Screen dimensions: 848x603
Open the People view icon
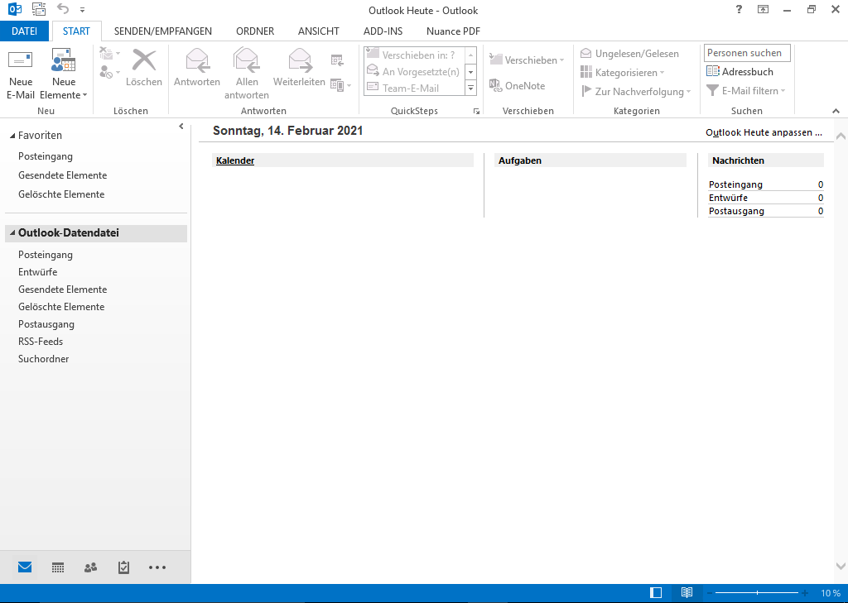[x=90, y=567]
